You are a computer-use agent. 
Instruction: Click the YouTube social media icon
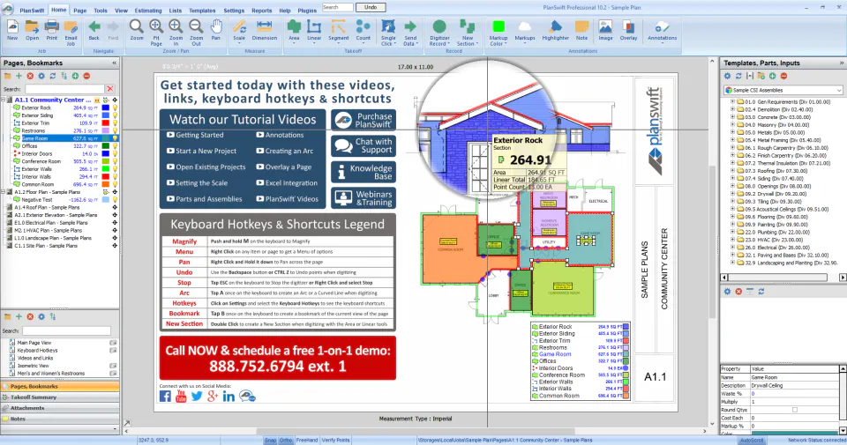181,397
